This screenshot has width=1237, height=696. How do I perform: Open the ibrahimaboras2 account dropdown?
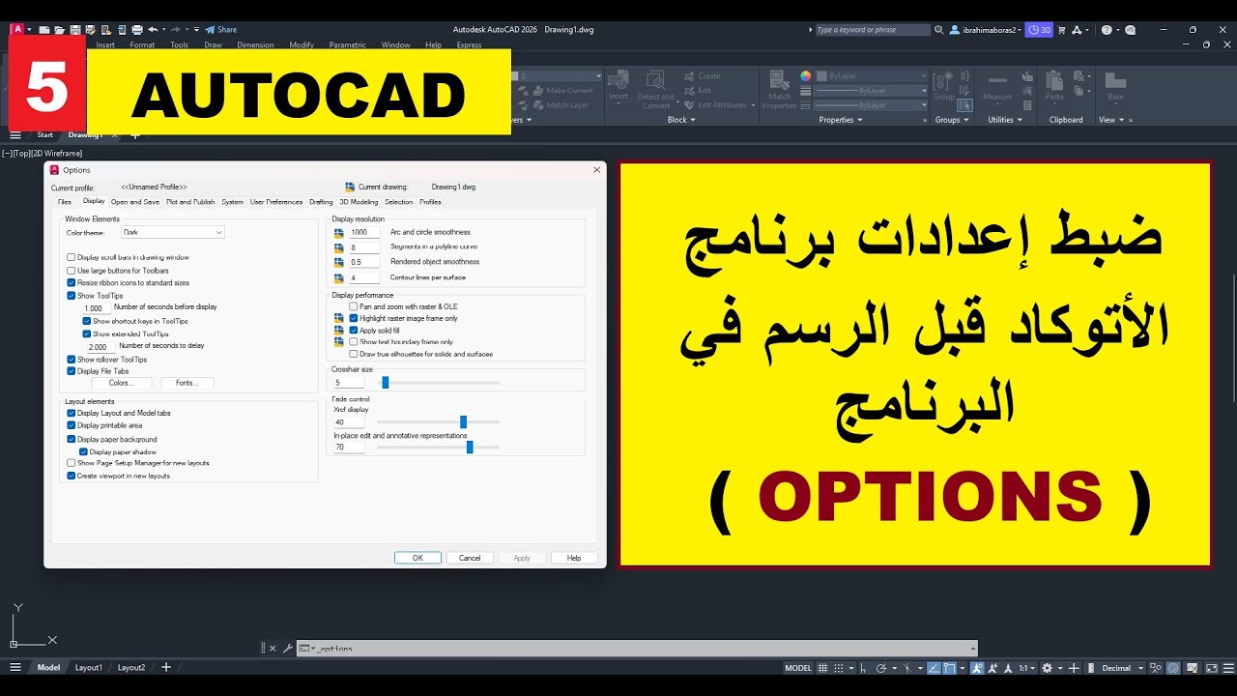point(986,30)
